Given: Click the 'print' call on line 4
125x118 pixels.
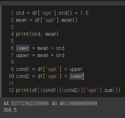Looking at the screenshot, I should tap(22, 34).
